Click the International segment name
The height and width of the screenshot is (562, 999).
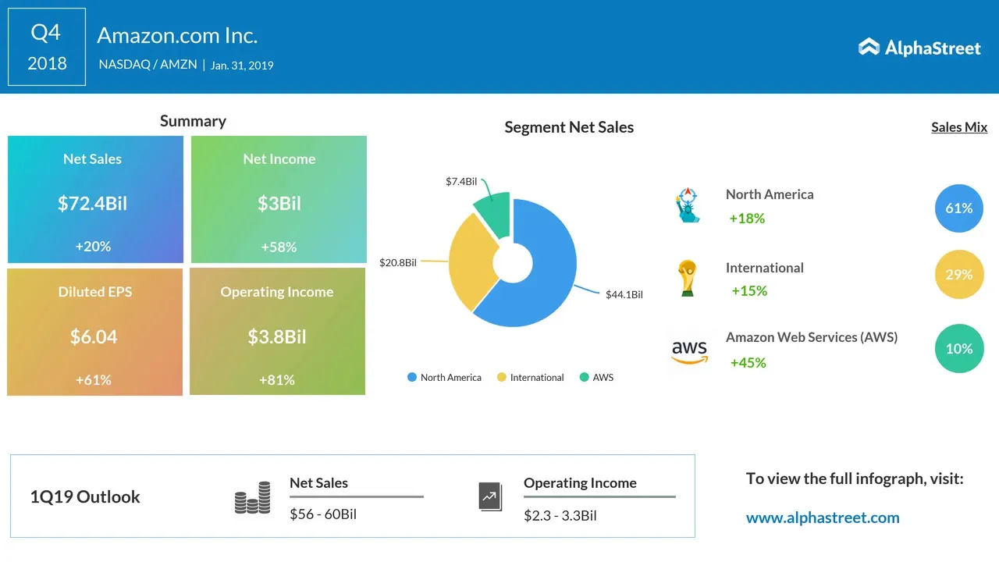(x=765, y=268)
